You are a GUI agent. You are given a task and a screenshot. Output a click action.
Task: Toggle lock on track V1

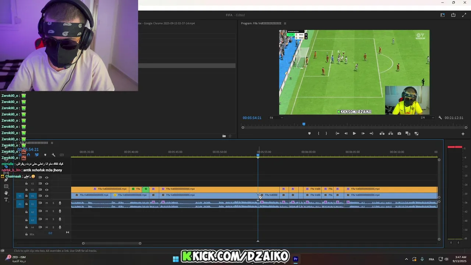(x=26, y=196)
